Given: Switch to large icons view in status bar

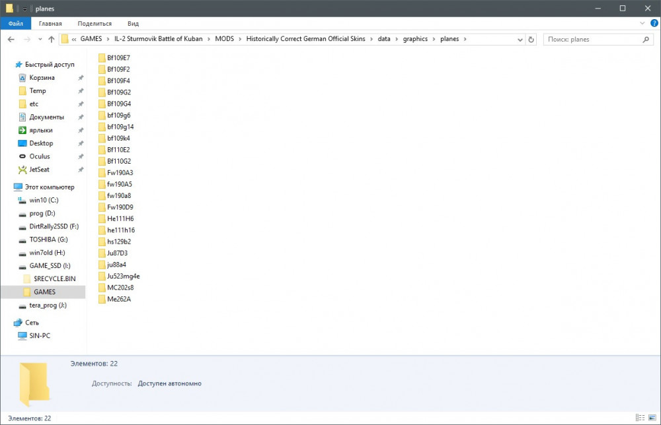Looking at the screenshot, I should [652, 418].
